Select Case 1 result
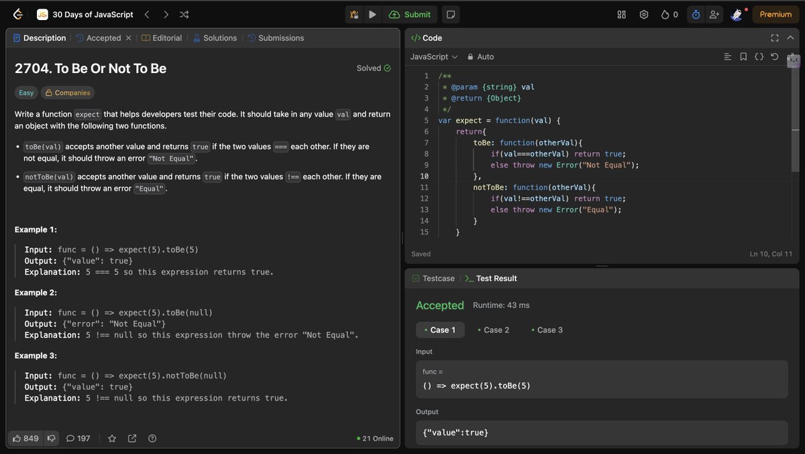Screen dimensions: 805x454 coord(440,330)
